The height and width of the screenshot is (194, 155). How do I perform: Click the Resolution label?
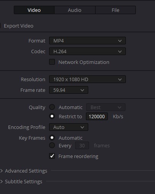[x=33, y=79]
